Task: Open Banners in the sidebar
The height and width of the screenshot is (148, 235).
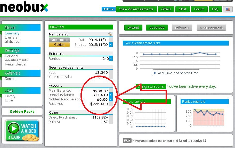Action: [11, 37]
